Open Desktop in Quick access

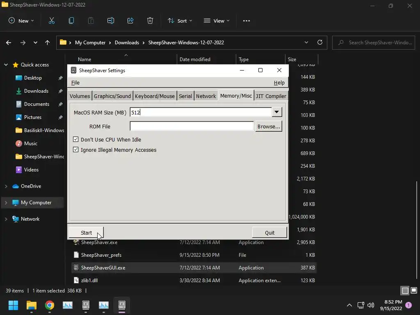click(x=33, y=78)
